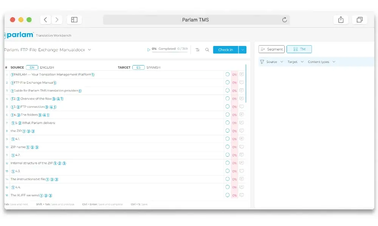This screenshot has height=226, width=378.
Task: Select segment text 'What Parlam delivers:'
Action: point(39,123)
